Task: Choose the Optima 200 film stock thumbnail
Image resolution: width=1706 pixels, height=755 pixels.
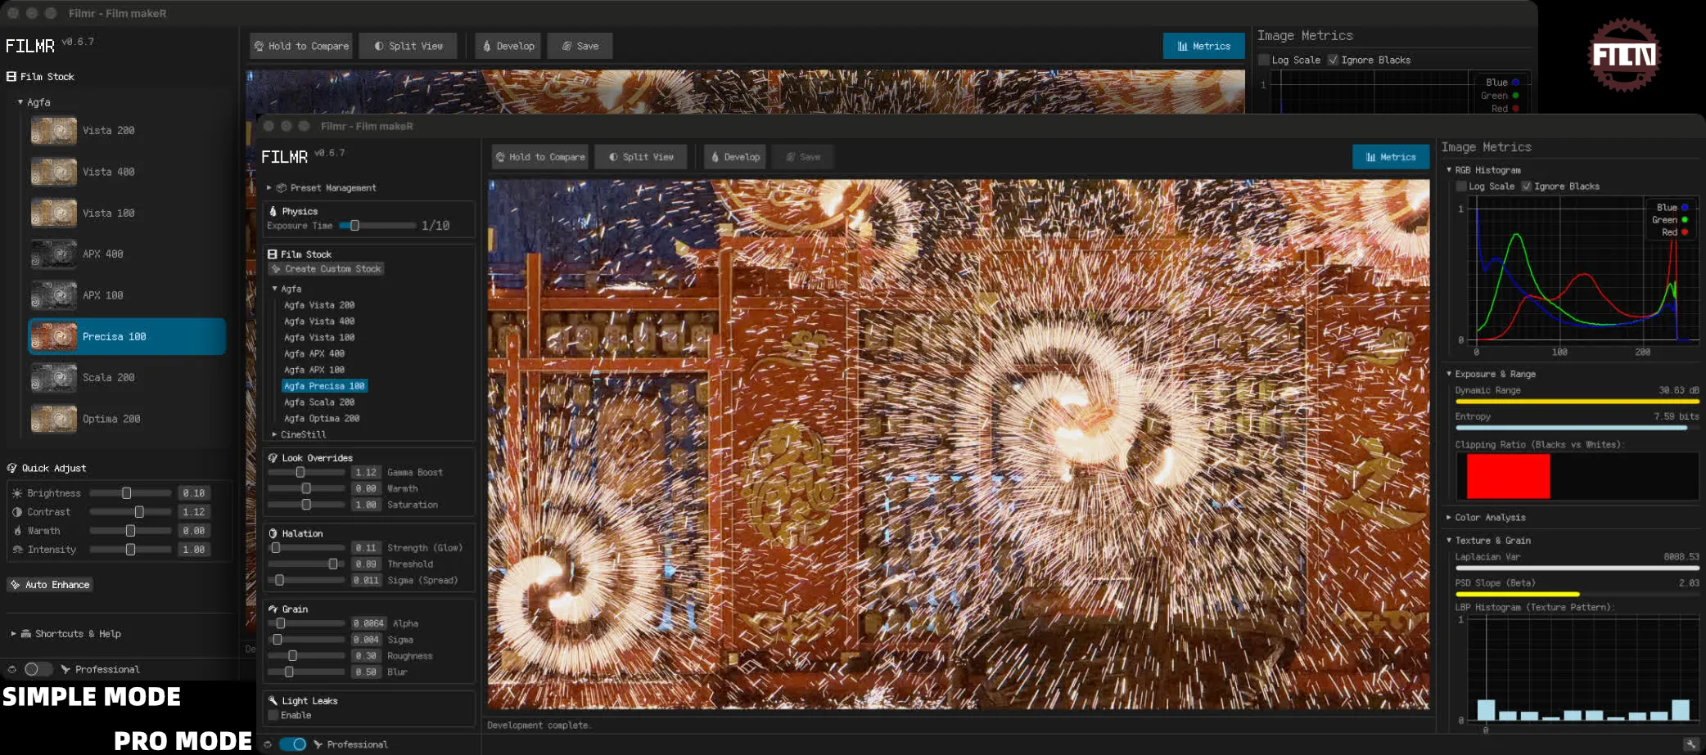Action: (x=54, y=419)
